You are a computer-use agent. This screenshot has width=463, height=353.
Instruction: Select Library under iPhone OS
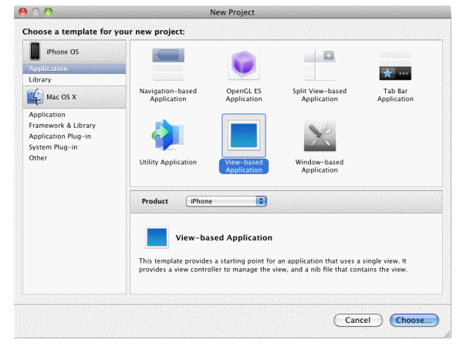point(40,79)
